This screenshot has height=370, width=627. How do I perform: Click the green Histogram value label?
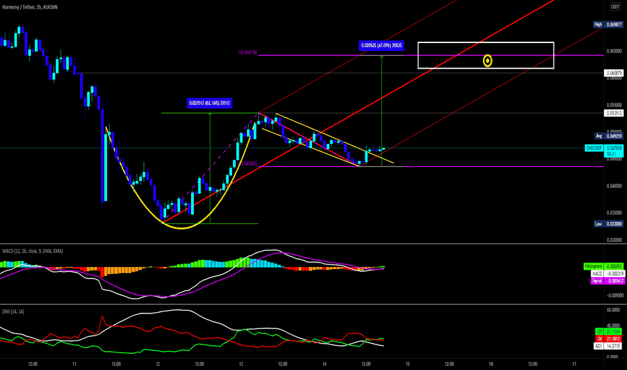tap(603, 266)
